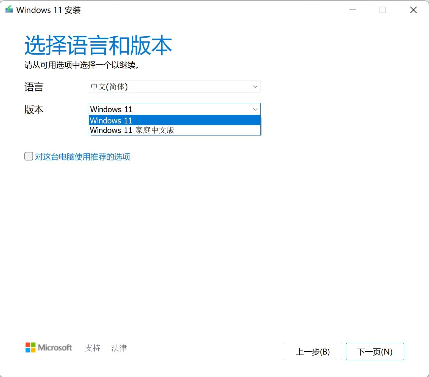The width and height of the screenshot is (429, 377).
Task: Open the 语言 dropdown showing 中文(简体)
Action: coord(175,86)
